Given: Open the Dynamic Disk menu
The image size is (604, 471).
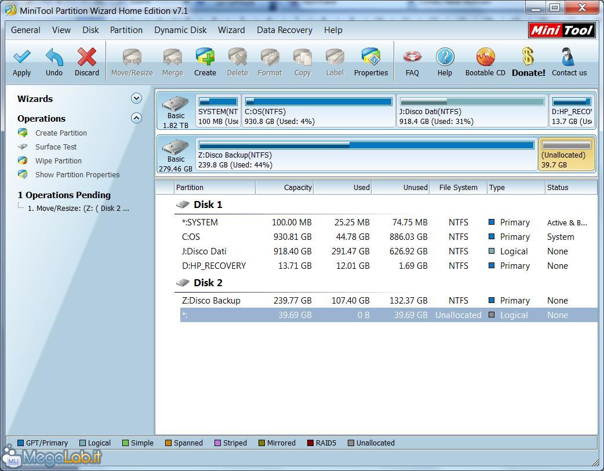Looking at the screenshot, I should [x=180, y=30].
